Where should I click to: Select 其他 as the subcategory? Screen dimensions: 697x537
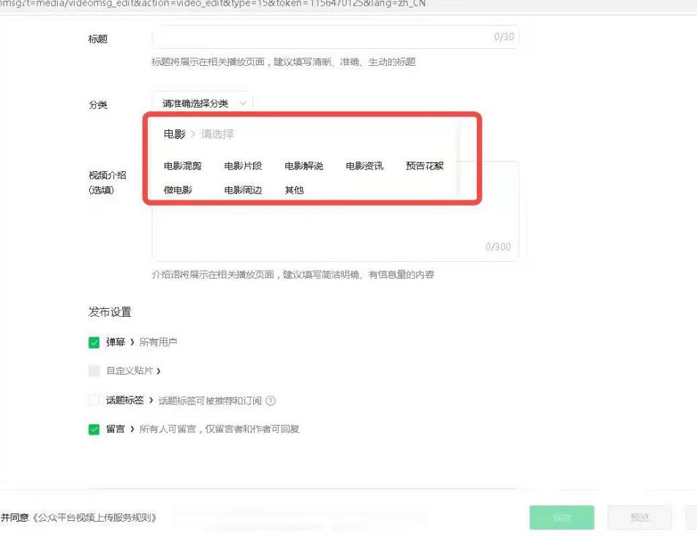pos(293,189)
